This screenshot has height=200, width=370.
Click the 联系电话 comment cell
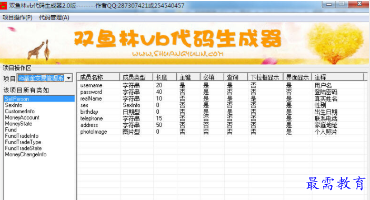[326, 118]
